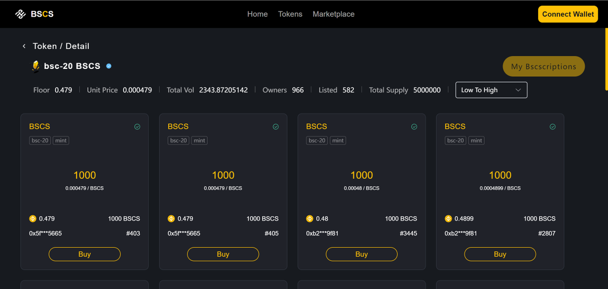Click the Token / Detail breadcrumb text
The width and height of the screenshot is (608, 289).
pyautogui.click(x=61, y=46)
